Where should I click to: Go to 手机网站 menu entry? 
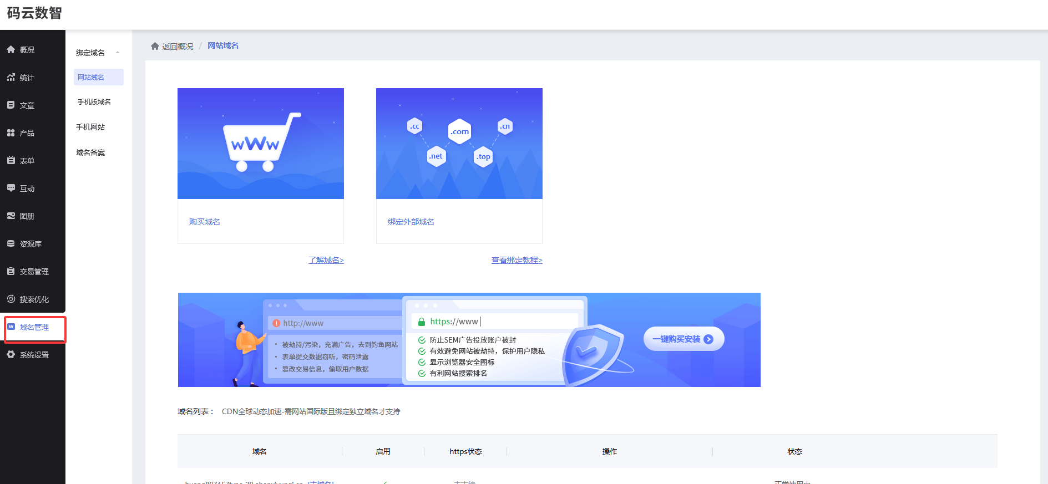pos(90,128)
